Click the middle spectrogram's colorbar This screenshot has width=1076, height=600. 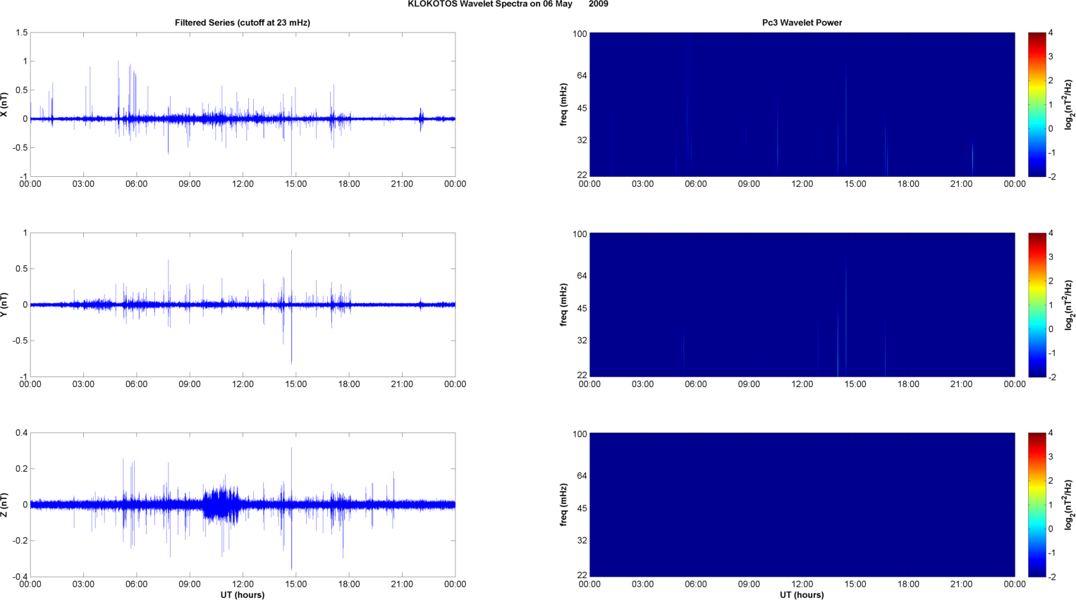(x=1037, y=305)
